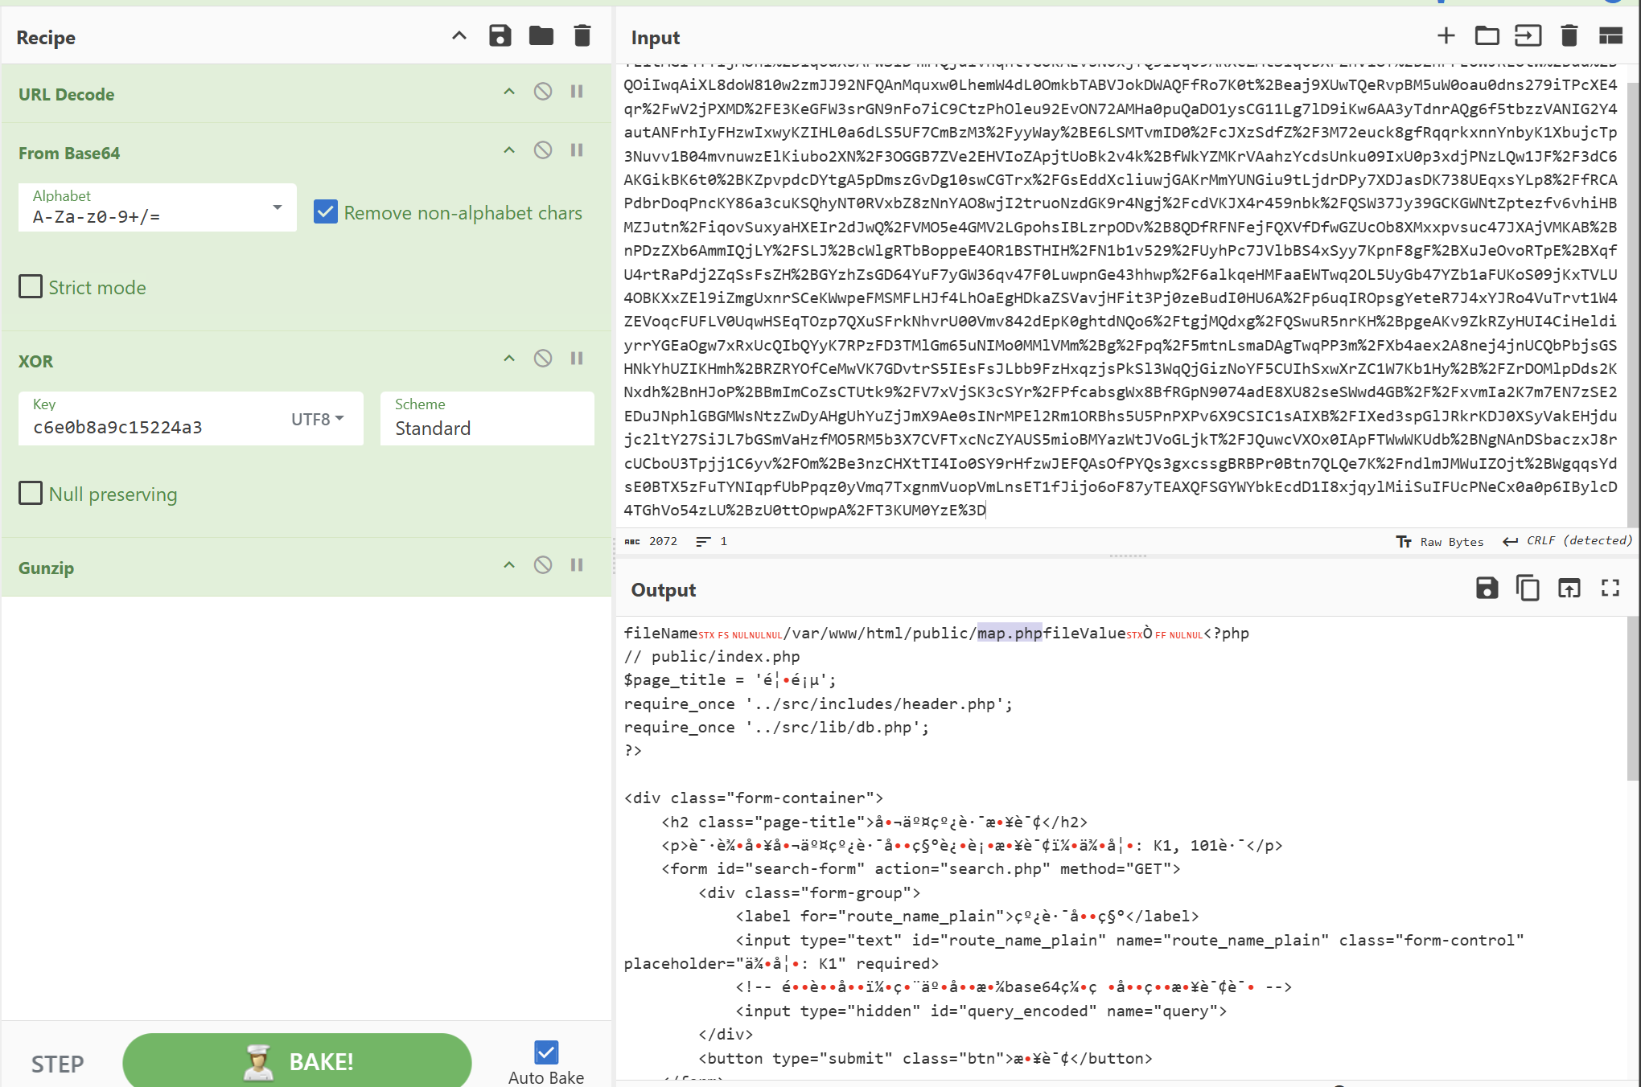The width and height of the screenshot is (1641, 1087).
Task: Set breakpoint on XOR operation
Action: click(577, 359)
